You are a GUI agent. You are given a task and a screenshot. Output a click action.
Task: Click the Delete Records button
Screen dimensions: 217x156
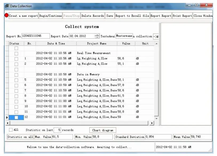coord(93,16)
